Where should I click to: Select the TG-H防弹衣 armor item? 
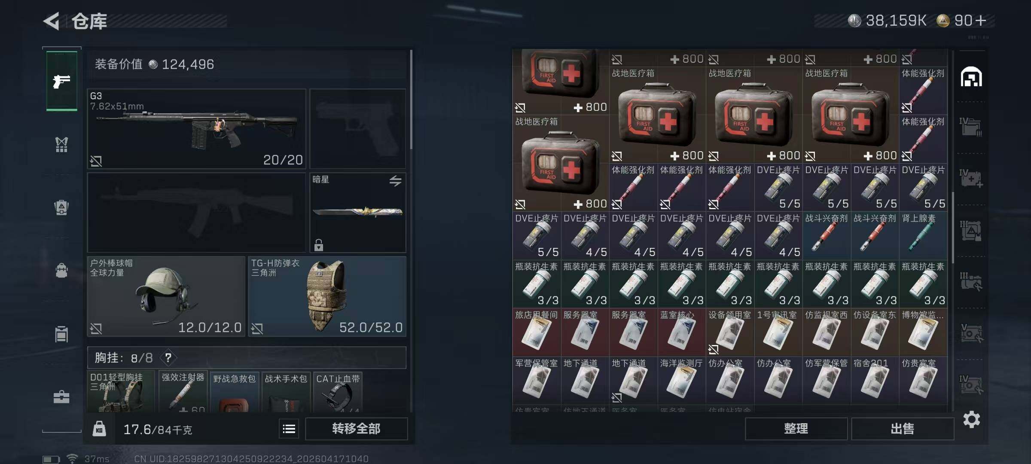[x=327, y=296]
